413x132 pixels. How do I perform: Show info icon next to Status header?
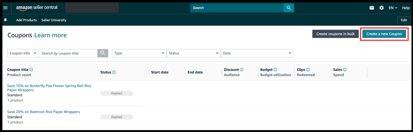coord(114,72)
